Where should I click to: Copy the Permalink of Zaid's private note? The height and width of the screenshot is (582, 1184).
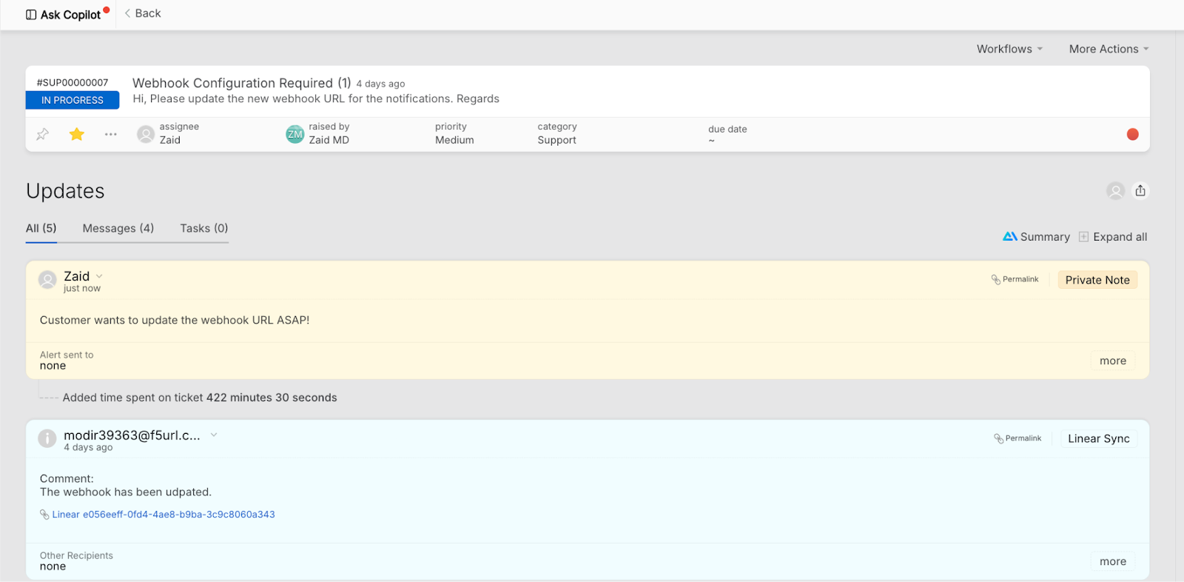1015,279
